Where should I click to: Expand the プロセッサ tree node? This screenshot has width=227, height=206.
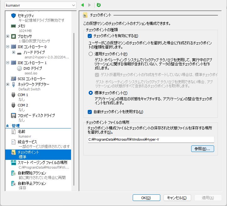[x=8, y=36]
